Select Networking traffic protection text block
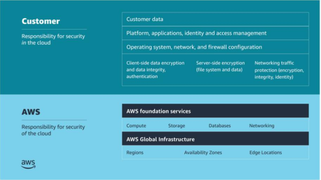Screen dimensions: 321x180 [x=279, y=69]
